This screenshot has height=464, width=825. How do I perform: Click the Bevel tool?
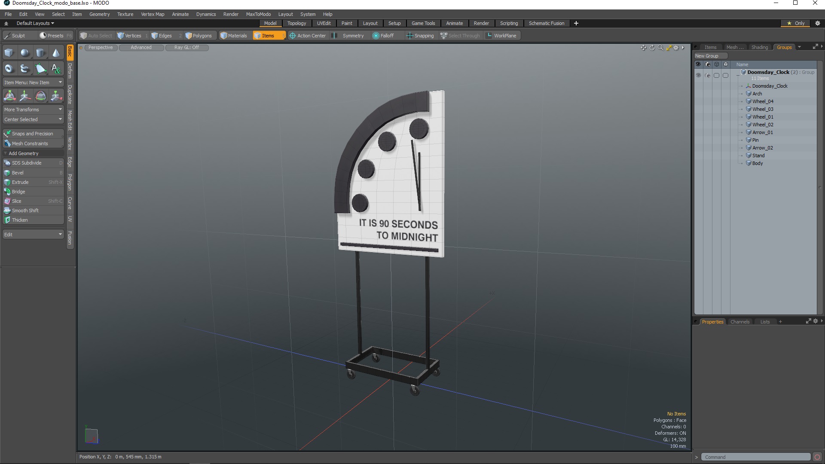coord(33,173)
